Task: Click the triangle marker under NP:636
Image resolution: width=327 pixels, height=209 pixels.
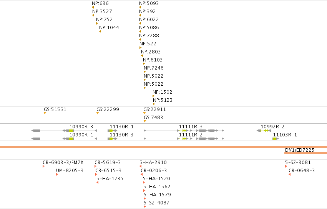Action: point(93,7)
